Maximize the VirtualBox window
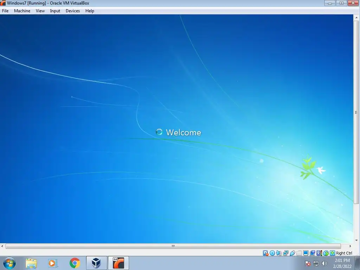Image resolution: width=360 pixels, height=270 pixels. coord(341,3)
